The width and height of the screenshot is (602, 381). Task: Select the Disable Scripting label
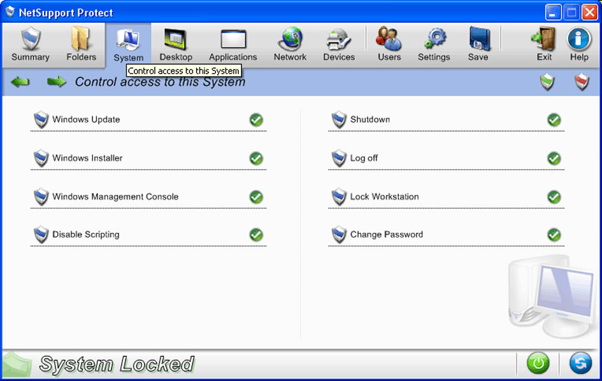point(85,235)
